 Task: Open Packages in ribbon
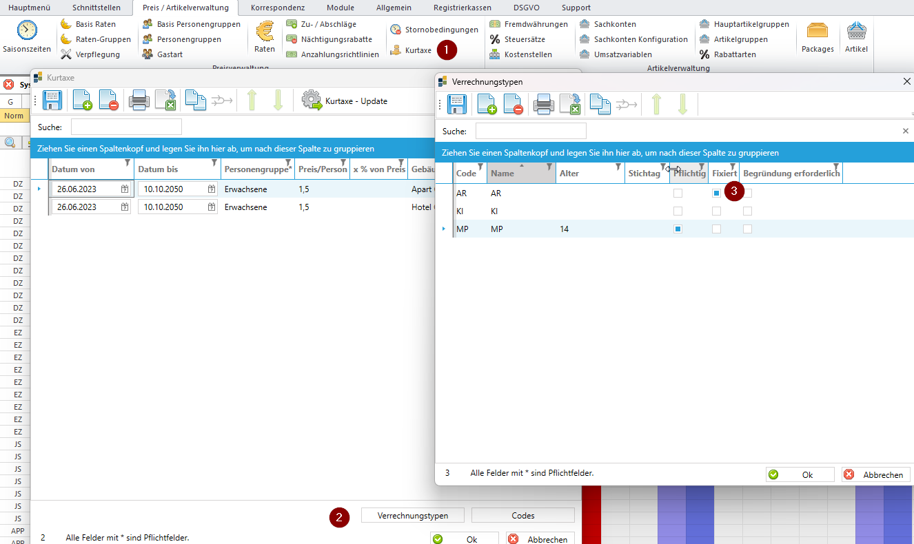tap(817, 38)
